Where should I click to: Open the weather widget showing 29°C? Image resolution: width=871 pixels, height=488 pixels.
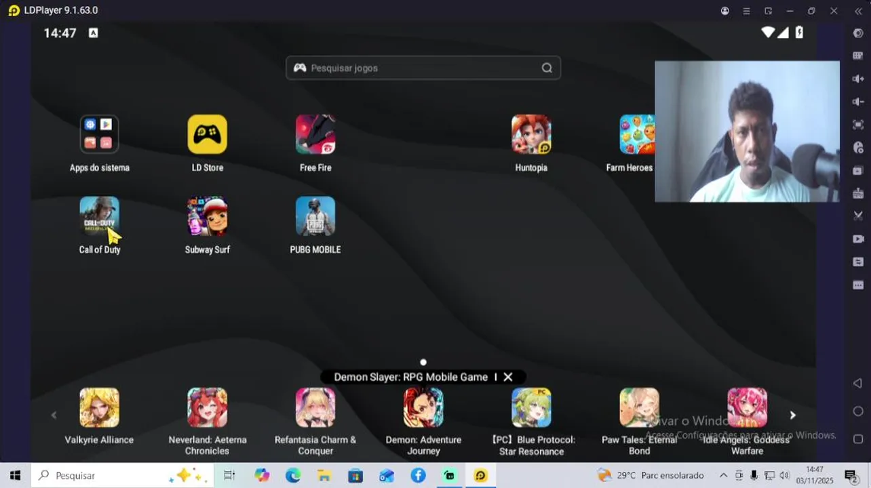[x=651, y=475]
